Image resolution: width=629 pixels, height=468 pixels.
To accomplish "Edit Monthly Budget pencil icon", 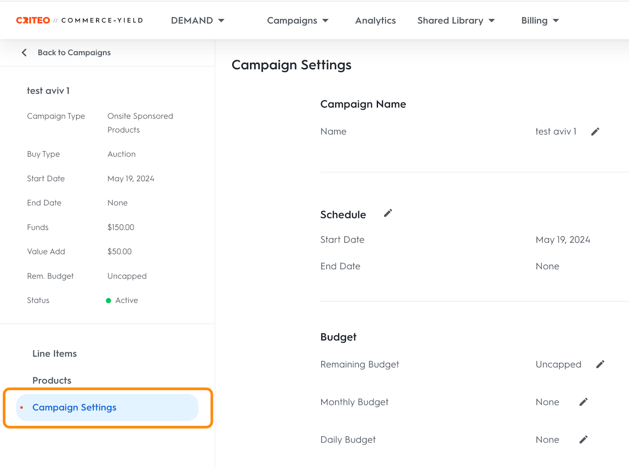I will click(583, 402).
